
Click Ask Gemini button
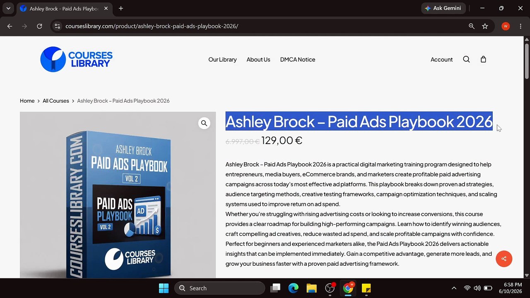(444, 8)
